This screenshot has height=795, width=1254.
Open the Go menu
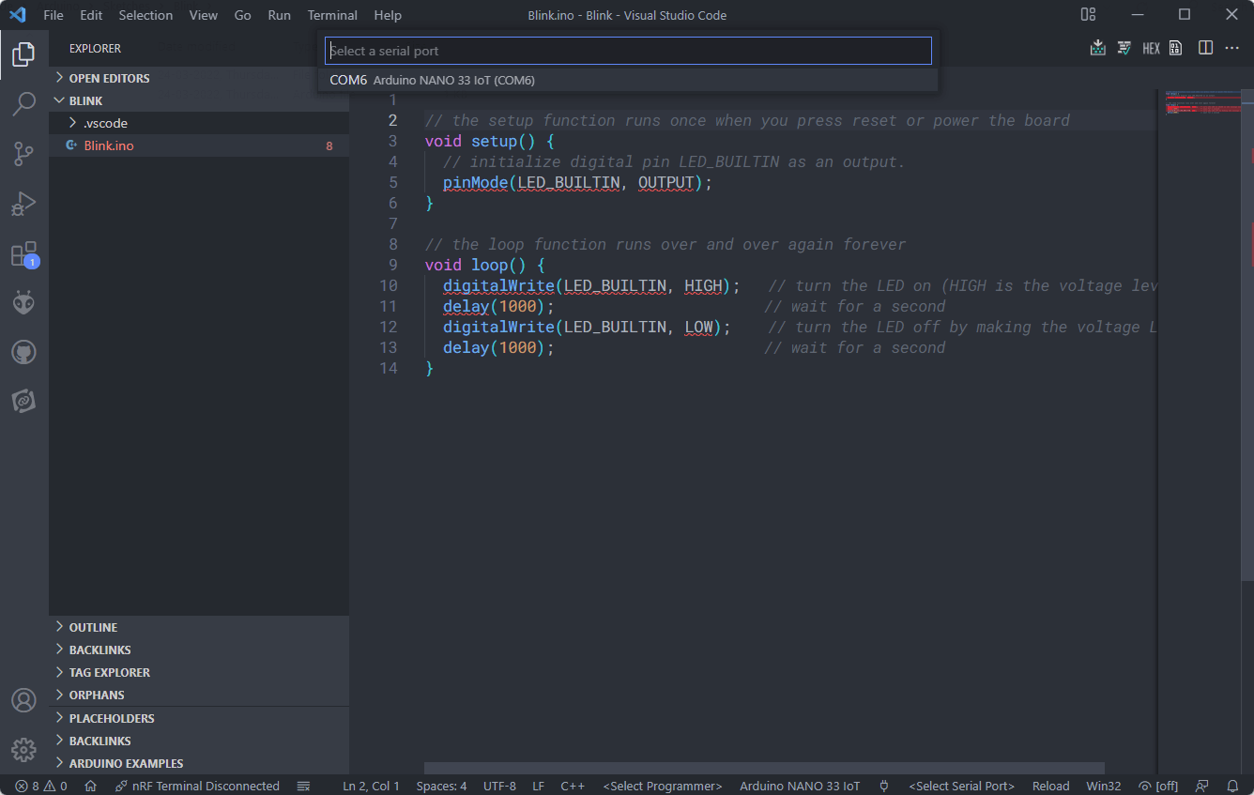243,15
